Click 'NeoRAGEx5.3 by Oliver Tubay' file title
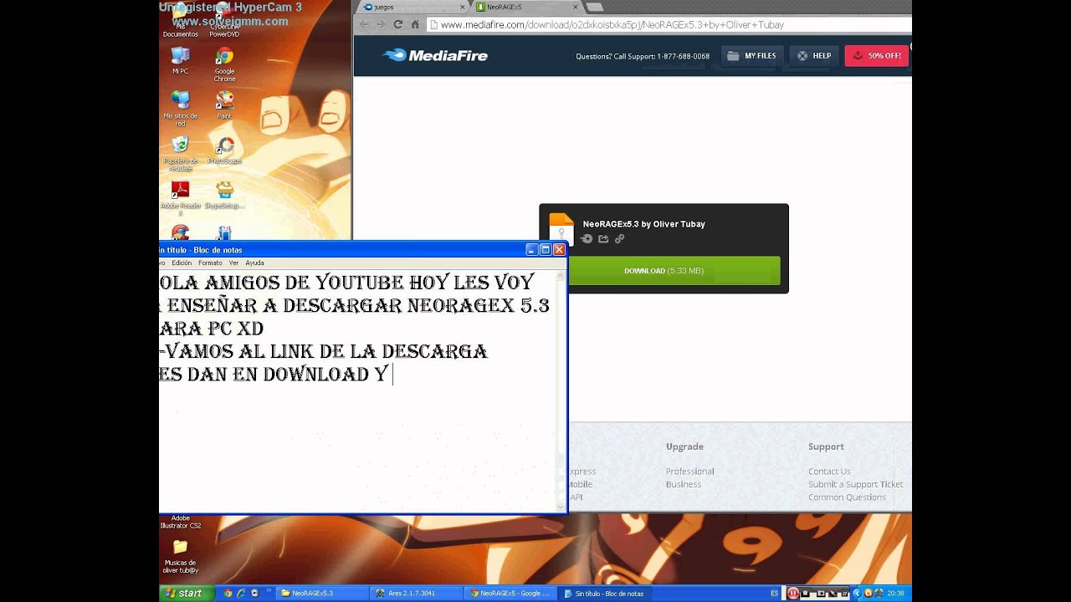This screenshot has width=1071, height=602. click(x=643, y=224)
